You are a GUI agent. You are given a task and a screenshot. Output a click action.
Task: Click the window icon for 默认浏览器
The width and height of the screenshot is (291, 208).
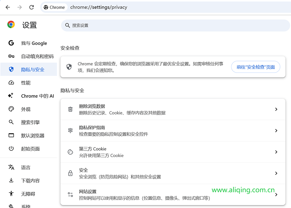(x=11, y=135)
